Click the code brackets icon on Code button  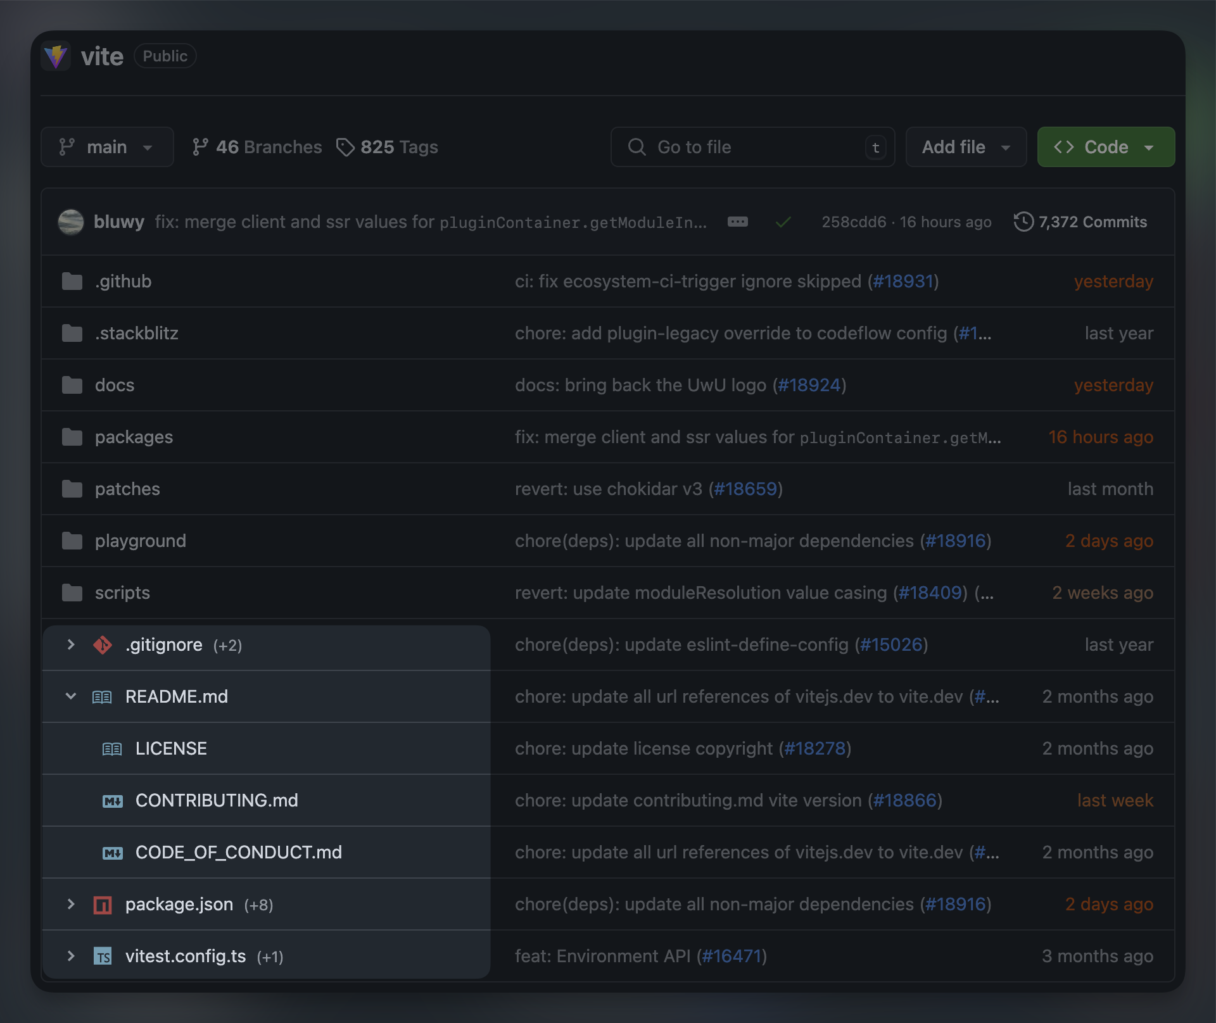1064,147
